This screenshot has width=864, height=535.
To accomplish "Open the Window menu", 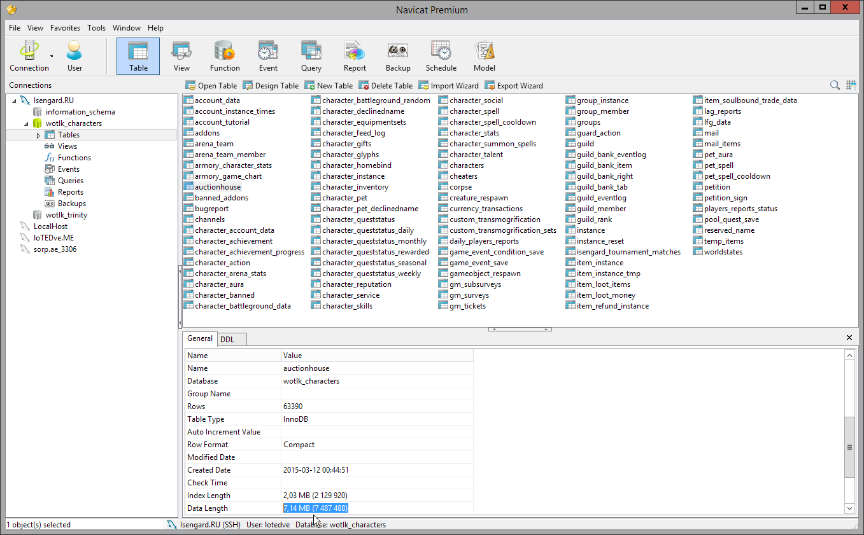I will pos(127,28).
